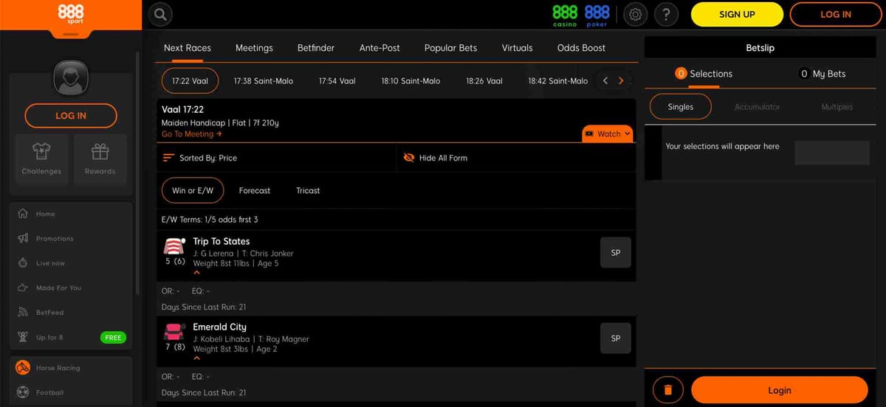Open Selections betslip tab
886x407 pixels.
click(704, 74)
